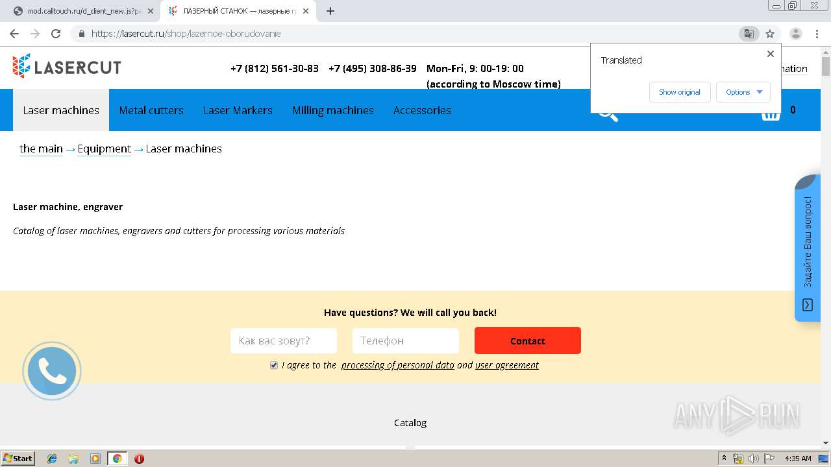Click the red Opera taskbar icon
The width and height of the screenshot is (831, 467).
coord(139,459)
